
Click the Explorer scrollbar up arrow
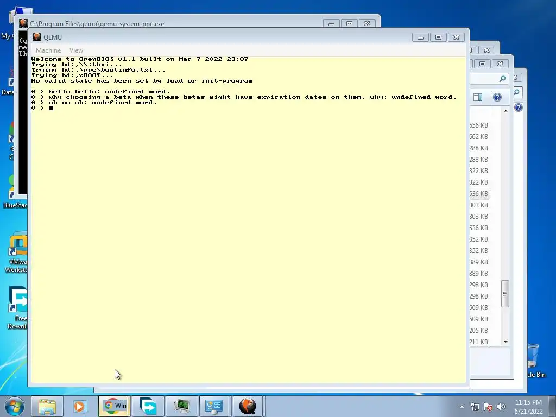point(506,111)
